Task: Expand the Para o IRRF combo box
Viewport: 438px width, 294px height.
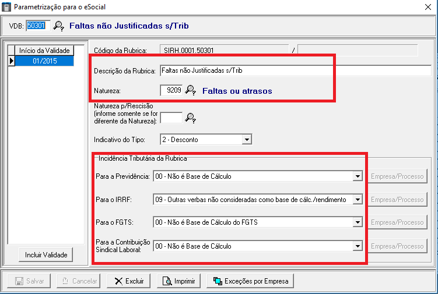Action: coord(358,200)
